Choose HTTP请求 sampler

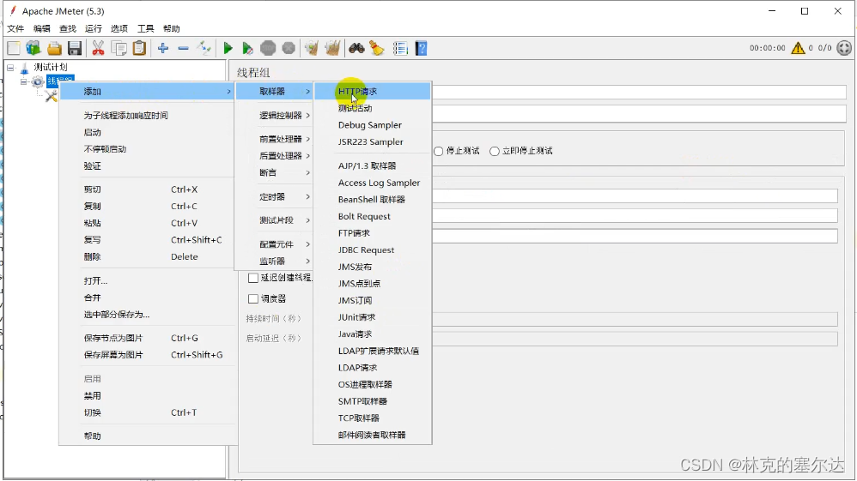click(372, 91)
